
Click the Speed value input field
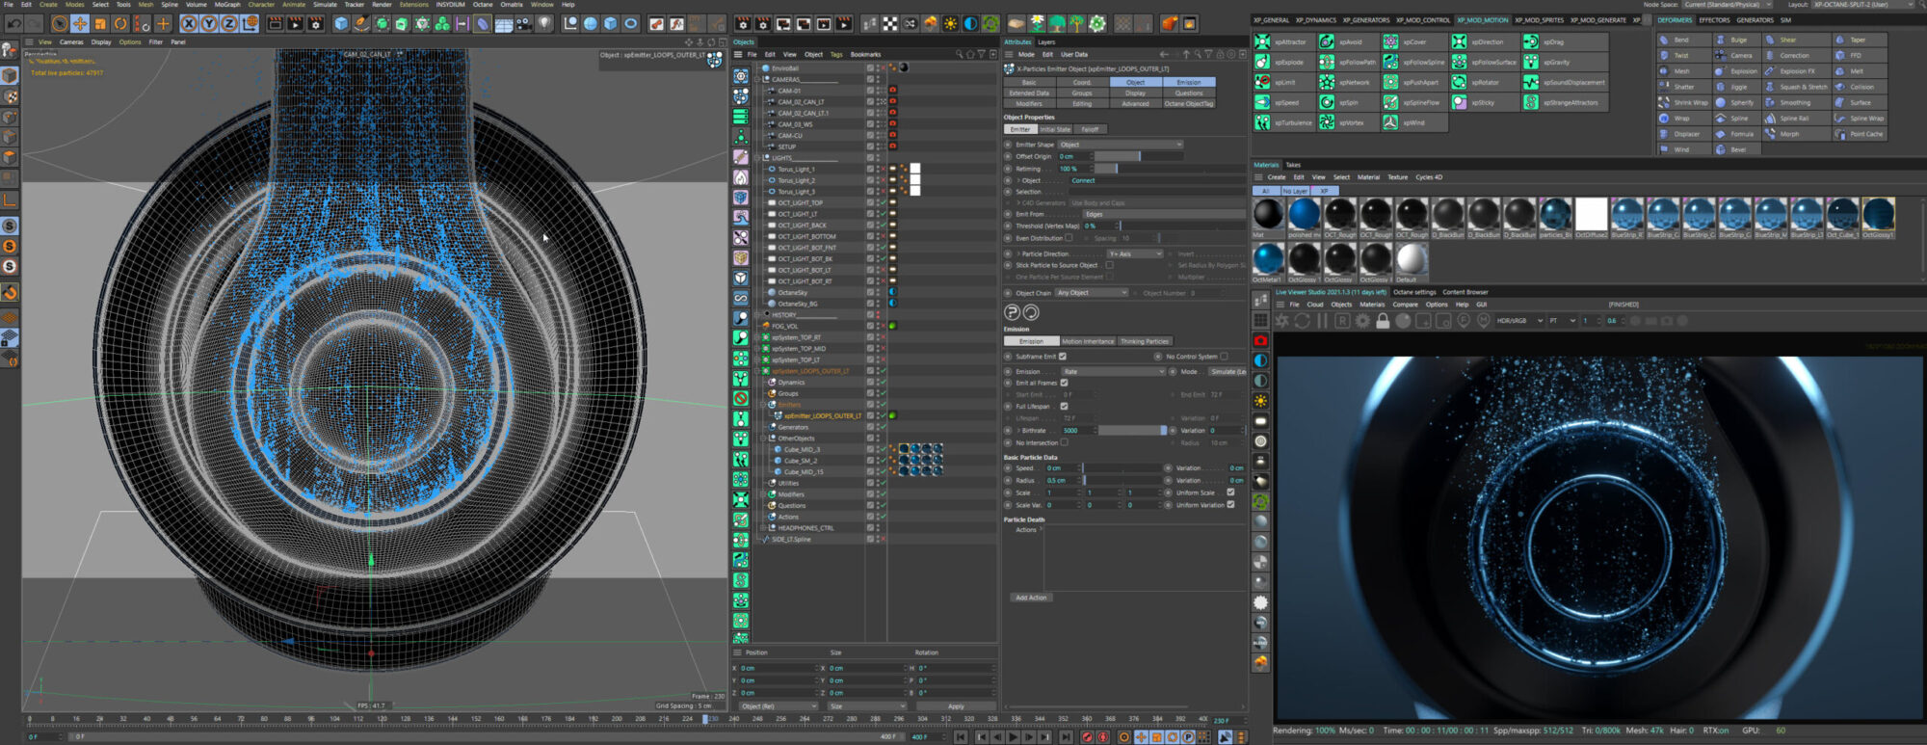click(x=1062, y=468)
